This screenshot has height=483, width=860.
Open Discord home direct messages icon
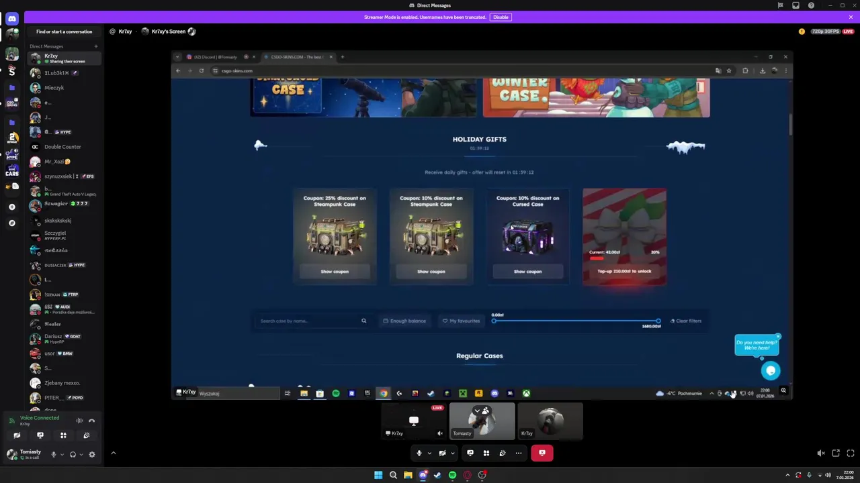tap(11, 19)
